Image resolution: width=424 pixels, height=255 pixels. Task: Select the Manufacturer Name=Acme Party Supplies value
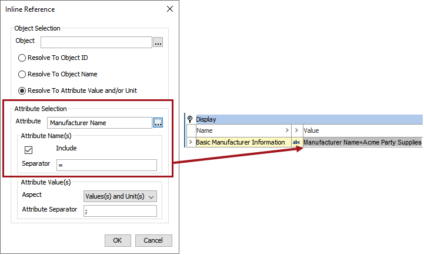click(x=363, y=142)
